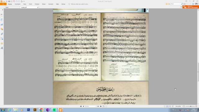Select the Single Page view mode
199x112 pixels.
tap(164, 106)
